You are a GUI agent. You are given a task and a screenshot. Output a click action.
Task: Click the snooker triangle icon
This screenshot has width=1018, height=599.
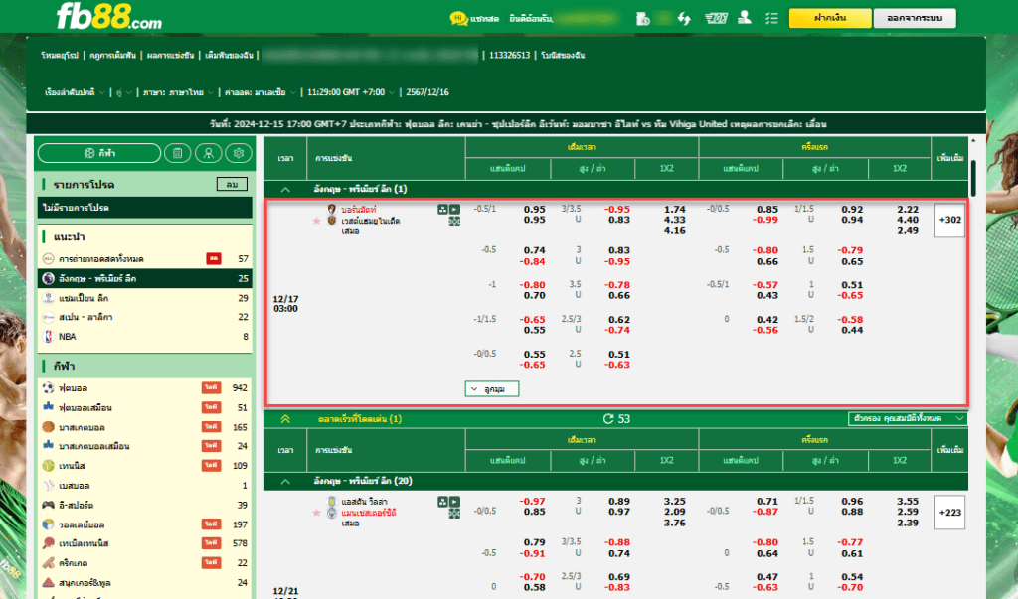pos(48,583)
